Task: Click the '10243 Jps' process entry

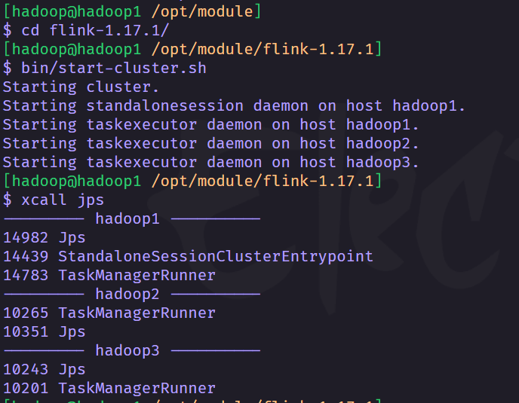Action: tap(45, 370)
